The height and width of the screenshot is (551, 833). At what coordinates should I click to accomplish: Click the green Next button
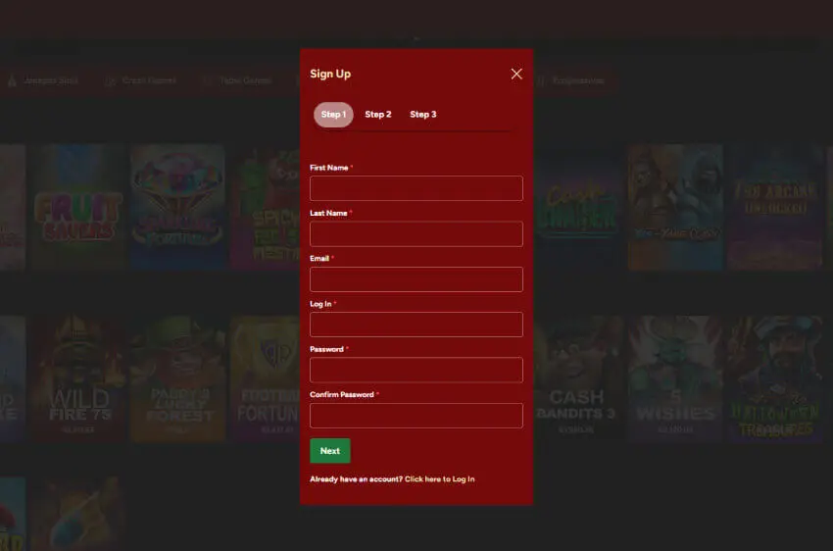coord(330,451)
